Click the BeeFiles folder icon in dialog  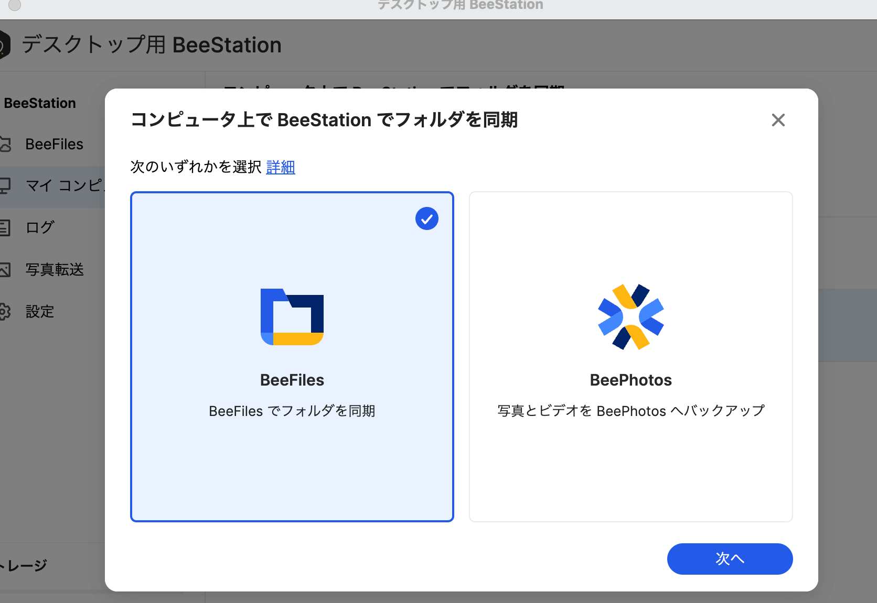pos(292,317)
